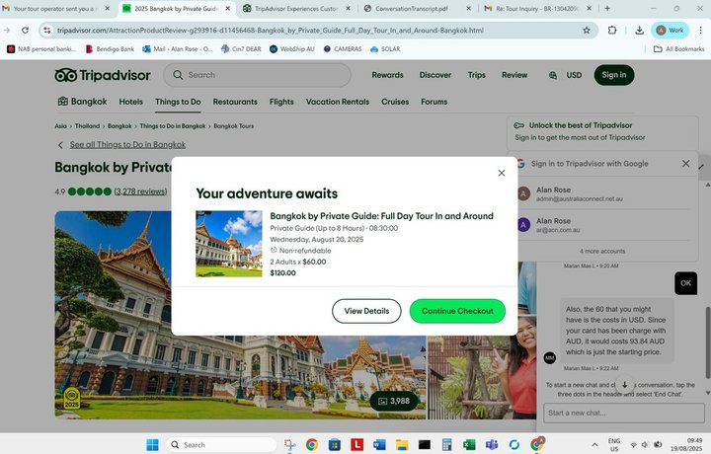This screenshot has height=454, width=711.
Task: Click See all Things to Do in Bangkok
Action: [127, 145]
